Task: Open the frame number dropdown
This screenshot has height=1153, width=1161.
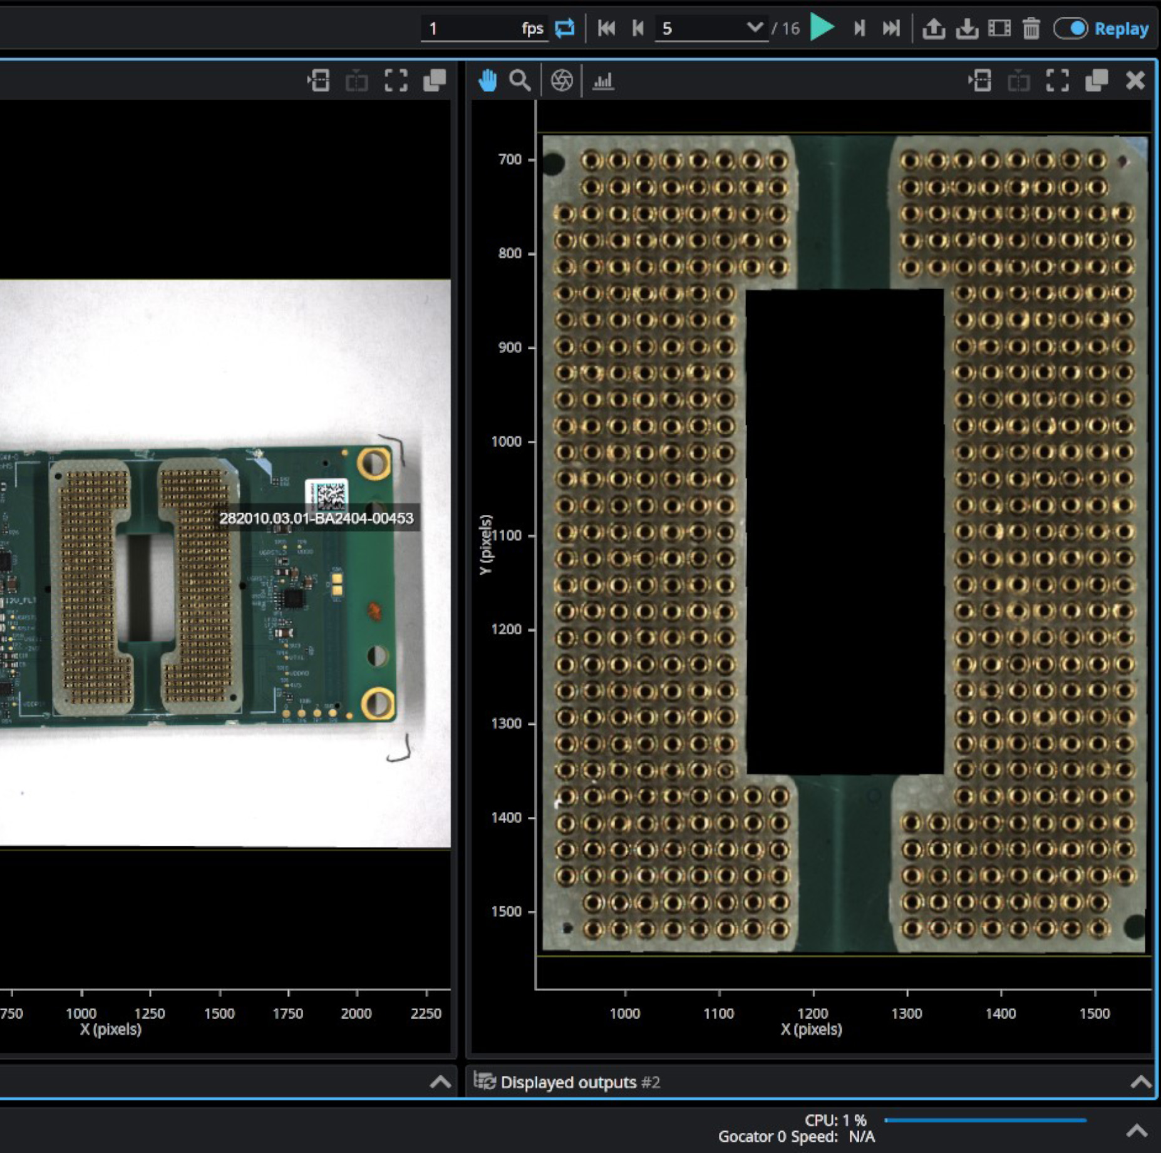Action: point(755,28)
